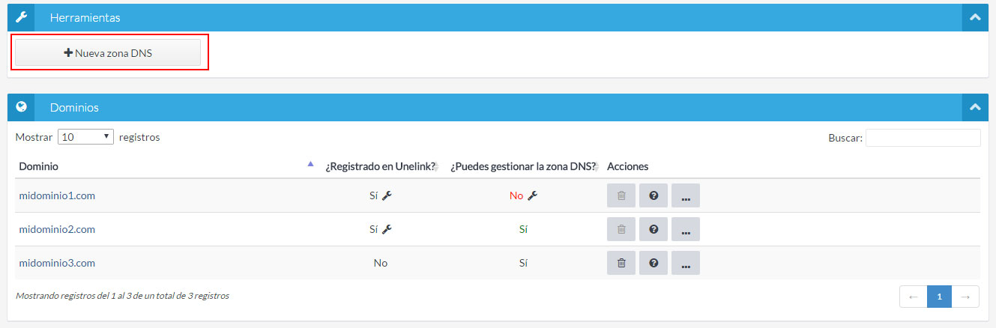Click the trash icon in midominio2.com row

click(x=621, y=229)
